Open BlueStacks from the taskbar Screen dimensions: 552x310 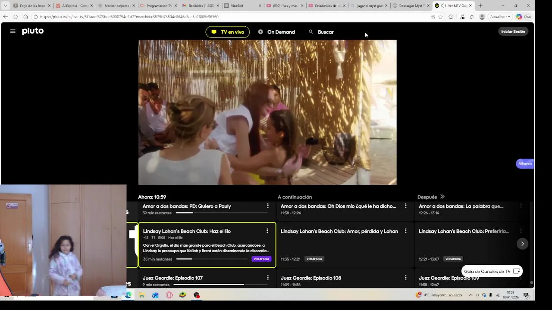pos(183,295)
